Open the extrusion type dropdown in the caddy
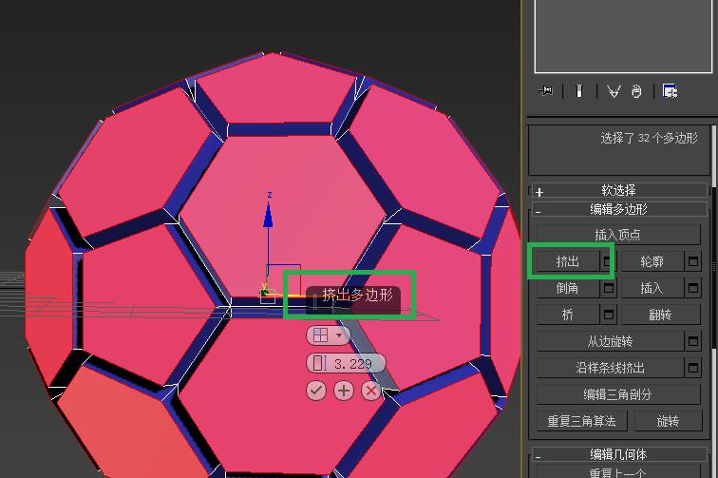718x478 pixels. click(328, 335)
